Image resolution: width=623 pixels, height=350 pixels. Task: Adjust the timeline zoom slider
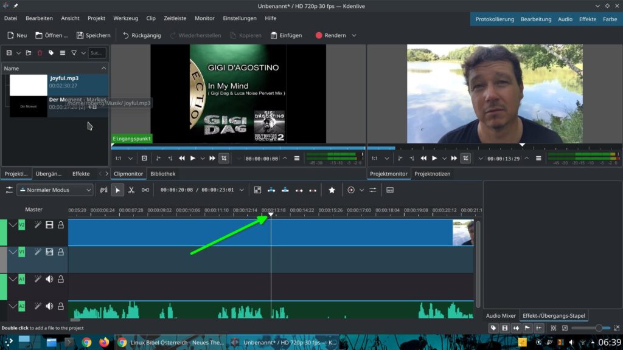590,328
